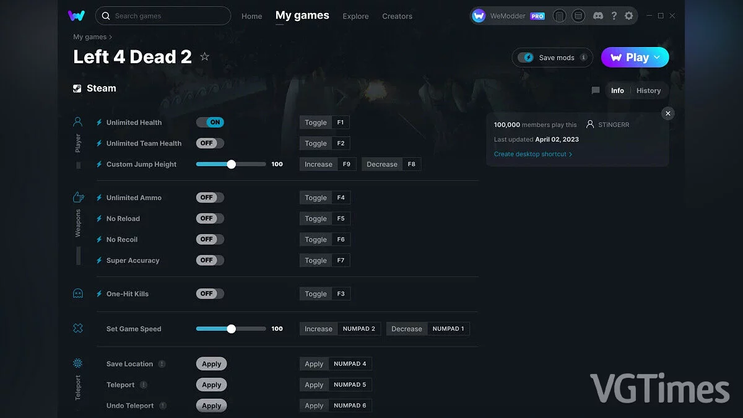743x418 pixels.
Task: Expand the Save mods options
Action: 584,57
